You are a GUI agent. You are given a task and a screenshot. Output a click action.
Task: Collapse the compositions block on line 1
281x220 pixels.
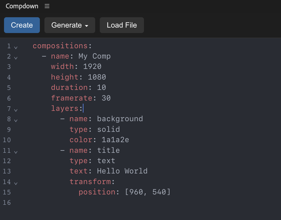(x=15, y=47)
